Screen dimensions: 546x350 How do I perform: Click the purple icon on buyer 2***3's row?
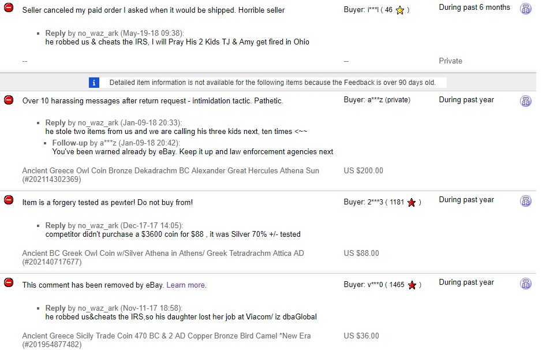click(x=526, y=201)
